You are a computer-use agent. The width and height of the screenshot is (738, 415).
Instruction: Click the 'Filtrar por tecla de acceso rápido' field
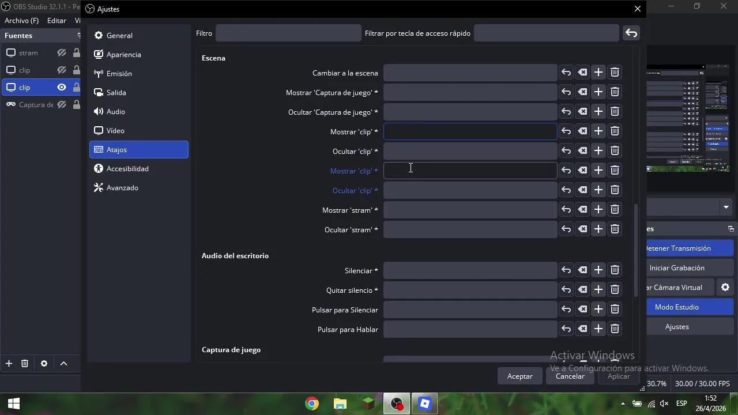pyautogui.click(x=546, y=33)
